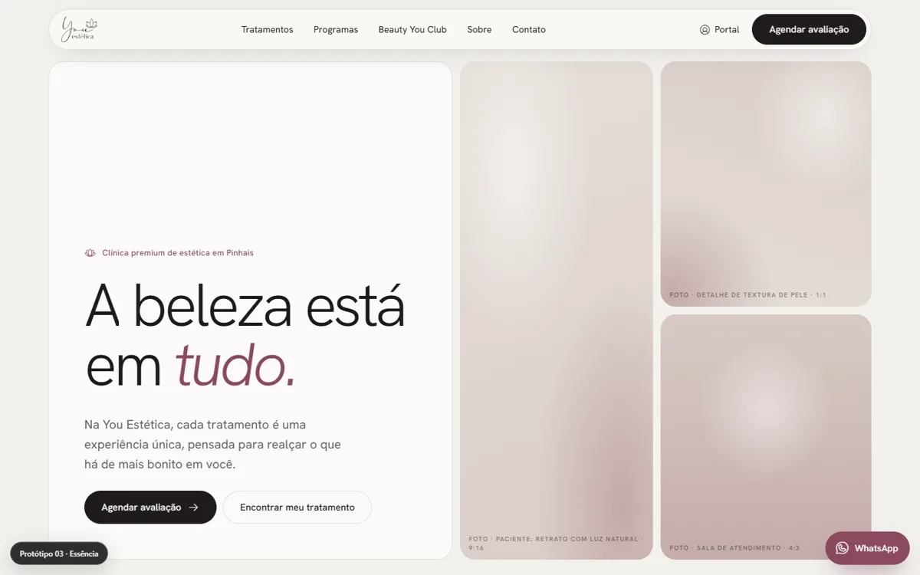Click the Protótipo 03 · Essência badge

[x=59, y=554]
